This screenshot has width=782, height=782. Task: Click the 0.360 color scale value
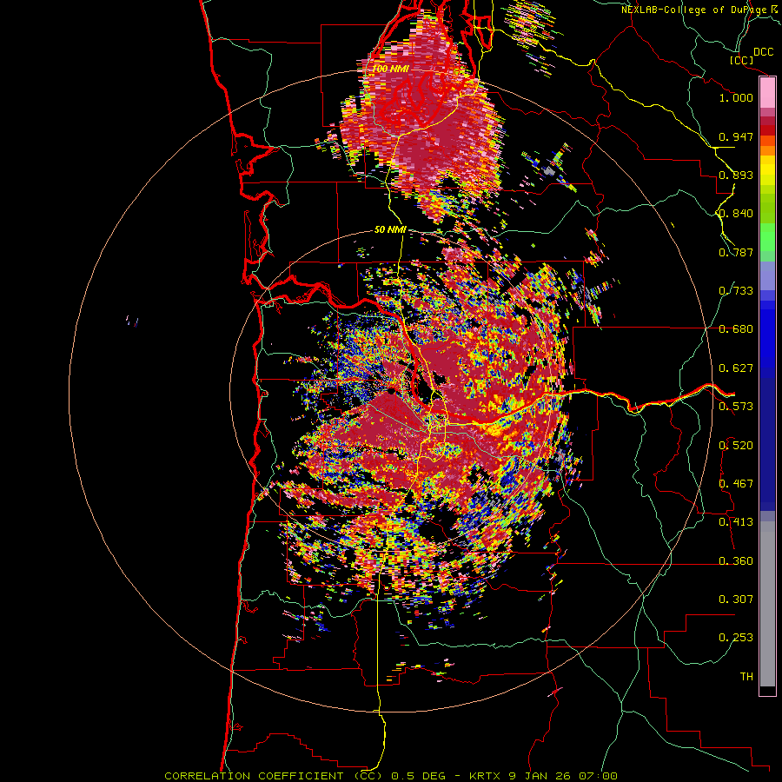tap(736, 561)
